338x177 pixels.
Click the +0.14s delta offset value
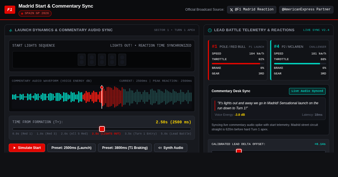320,144
